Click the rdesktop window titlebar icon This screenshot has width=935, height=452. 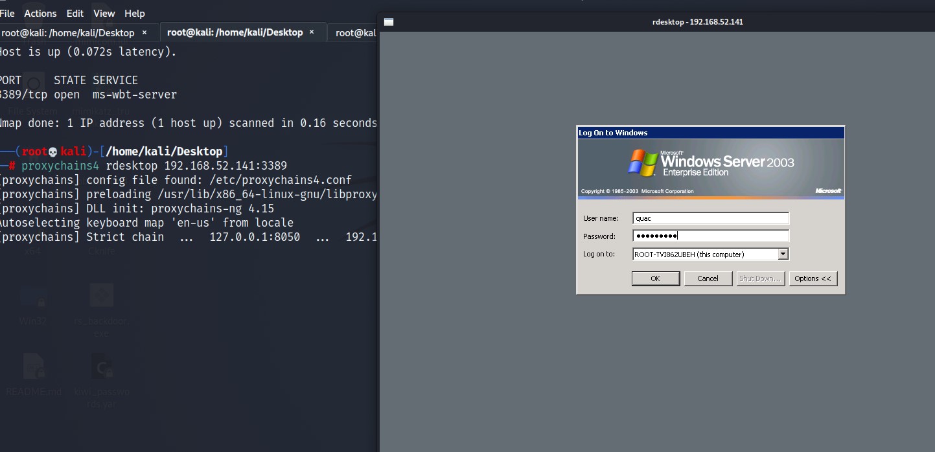pos(388,21)
